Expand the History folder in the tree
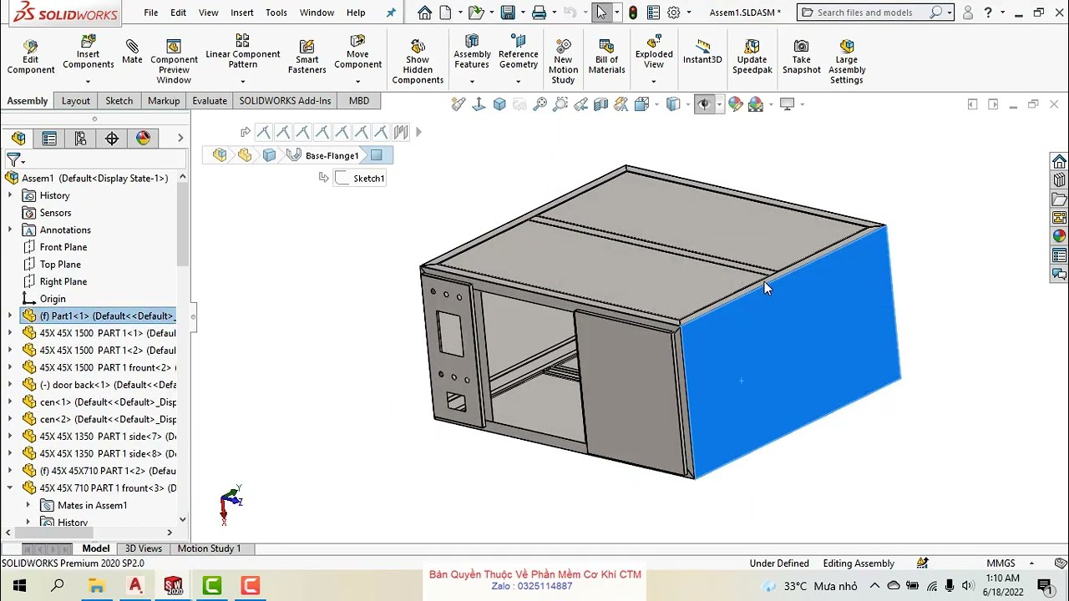The width and height of the screenshot is (1069, 601). tap(10, 195)
